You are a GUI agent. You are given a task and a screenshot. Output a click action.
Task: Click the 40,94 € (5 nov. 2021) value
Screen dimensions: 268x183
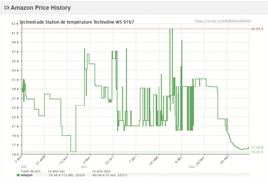(x=110, y=175)
